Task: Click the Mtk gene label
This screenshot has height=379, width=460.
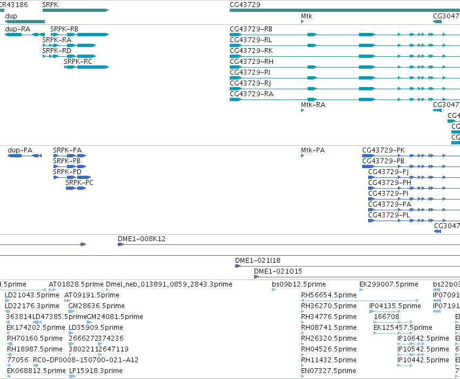Action: click(306, 16)
